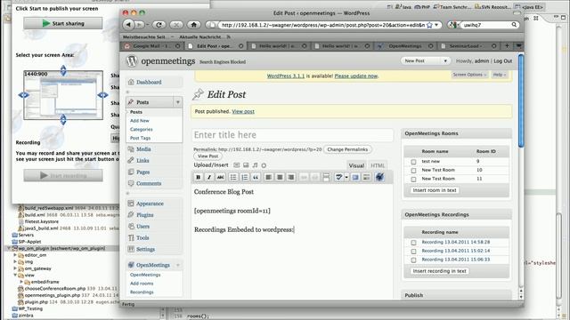Click top resize handle of screen area
The width and height of the screenshot is (570, 320).
coord(63,70)
